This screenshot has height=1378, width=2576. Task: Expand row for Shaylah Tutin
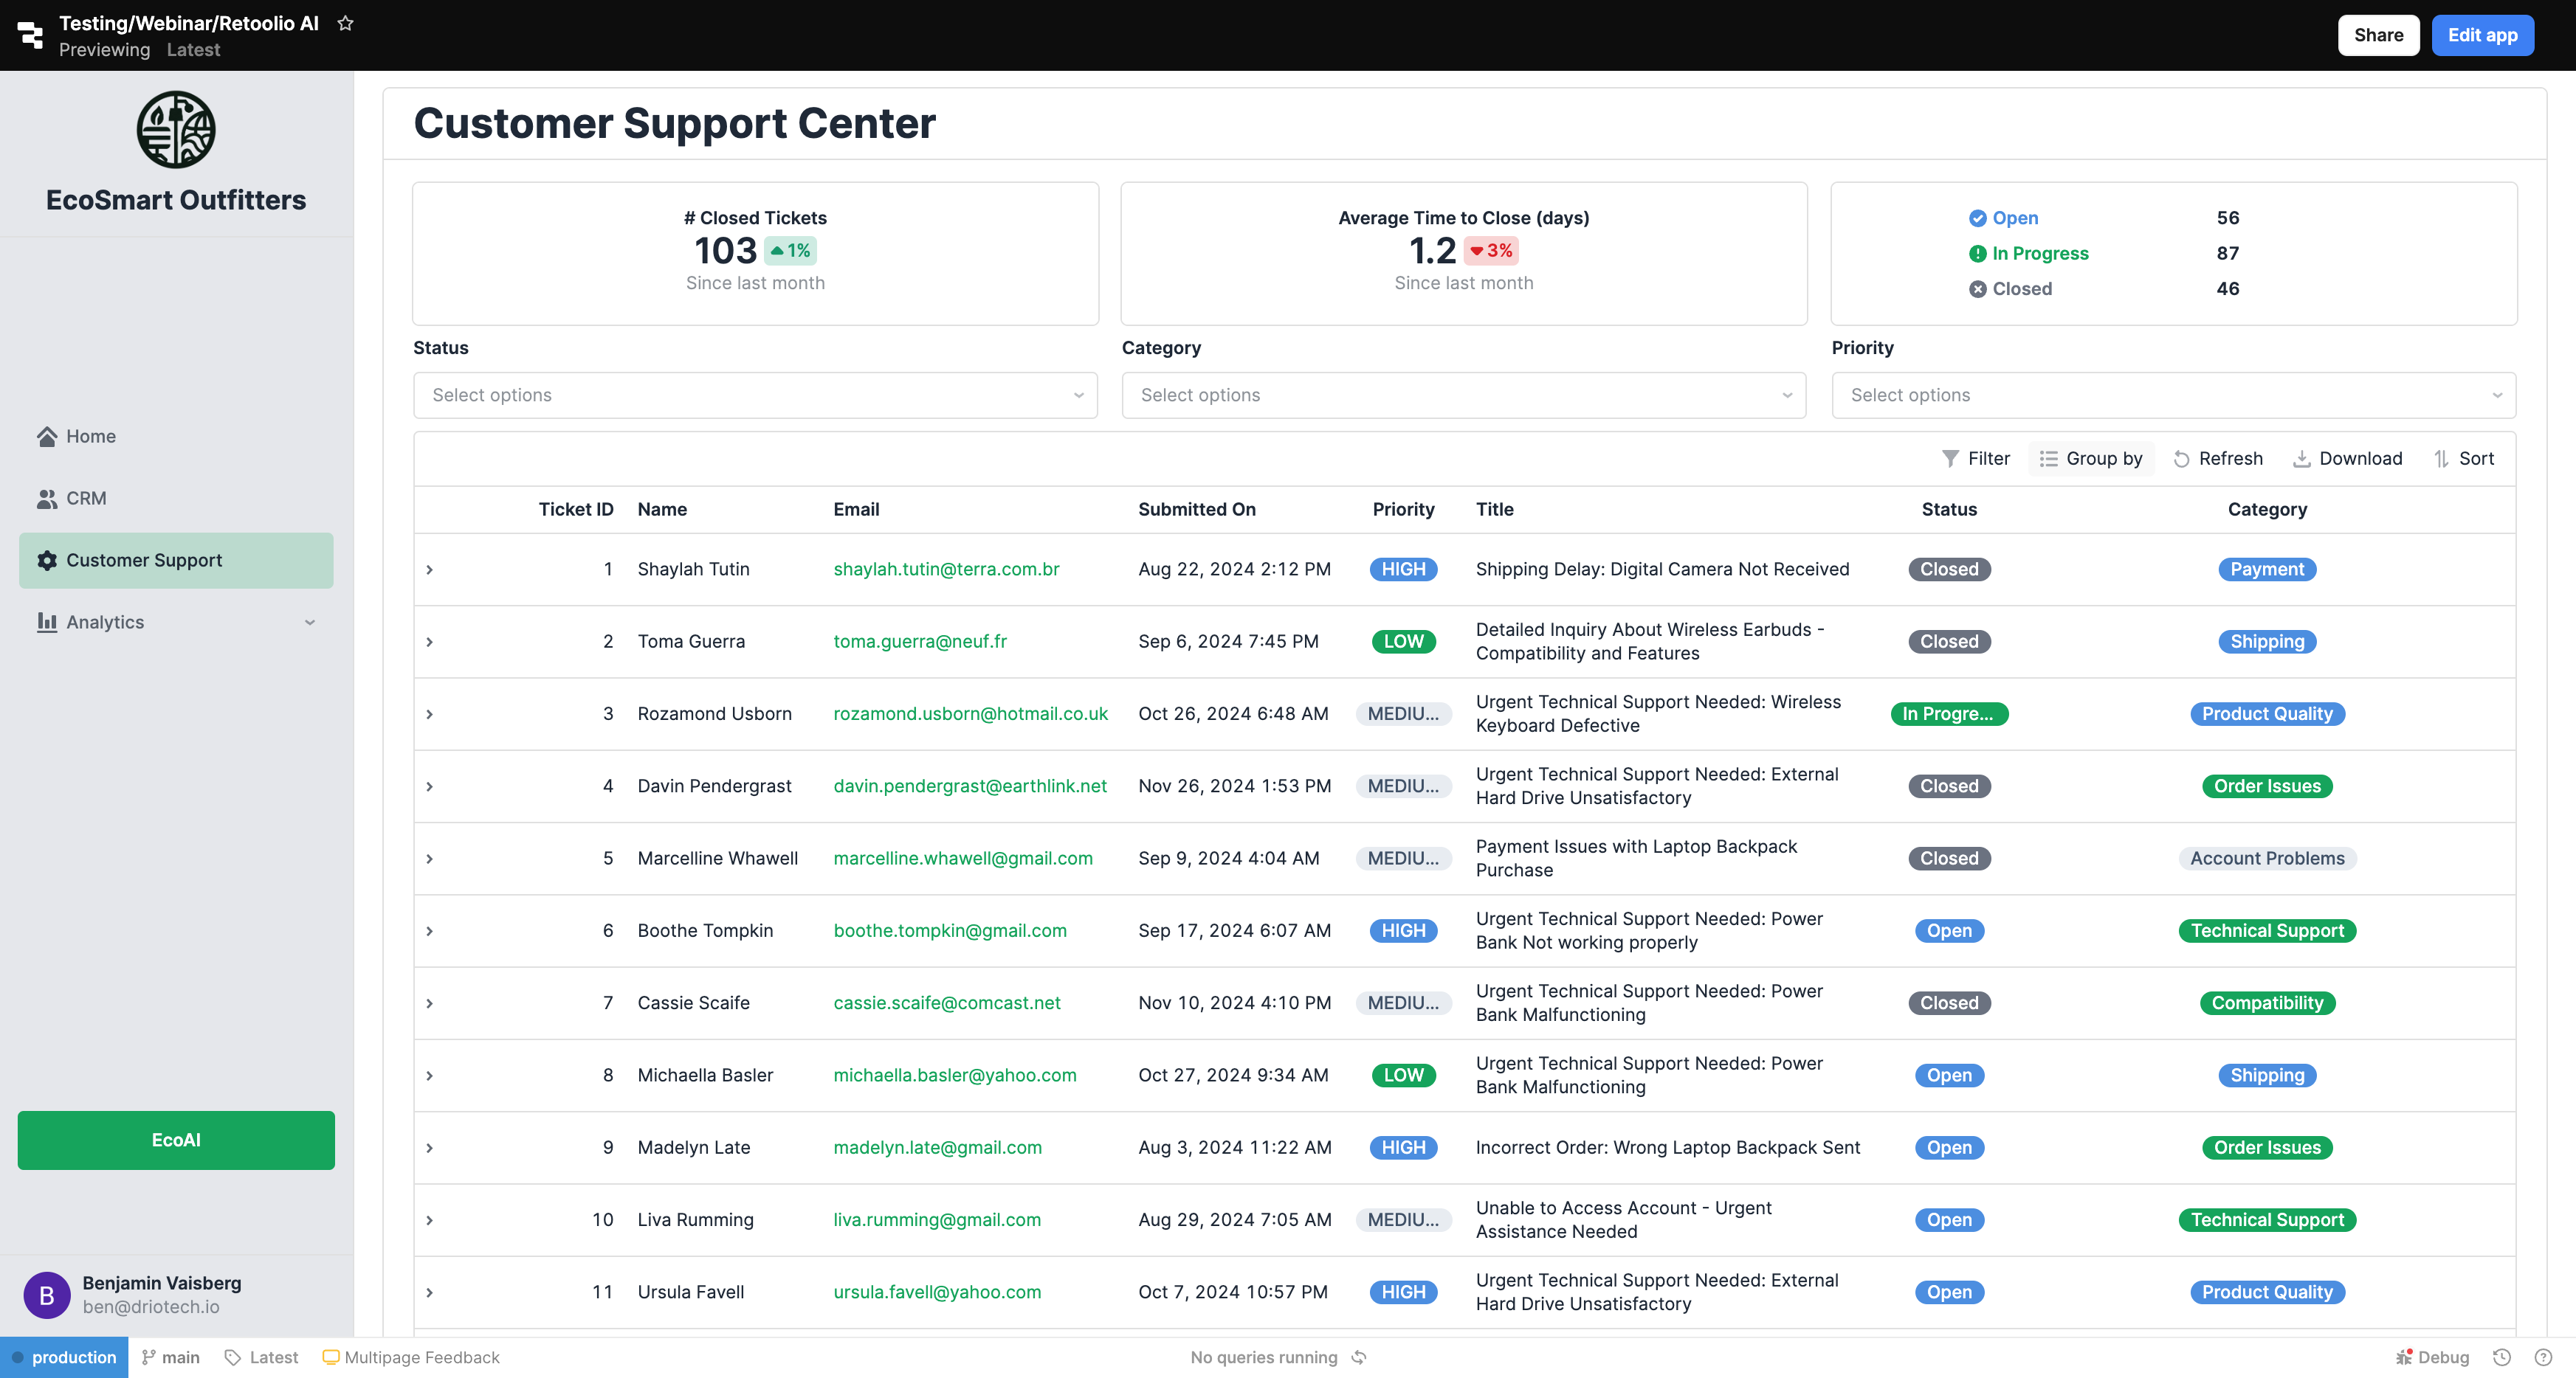pyautogui.click(x=430, y=569)
